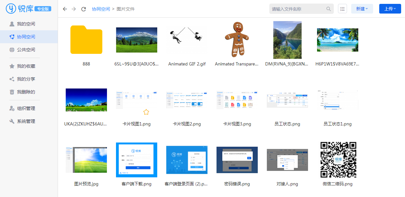Go to 我的收藏 favorites
This screenshot has height=197, width=405.
tap(26, 66)
